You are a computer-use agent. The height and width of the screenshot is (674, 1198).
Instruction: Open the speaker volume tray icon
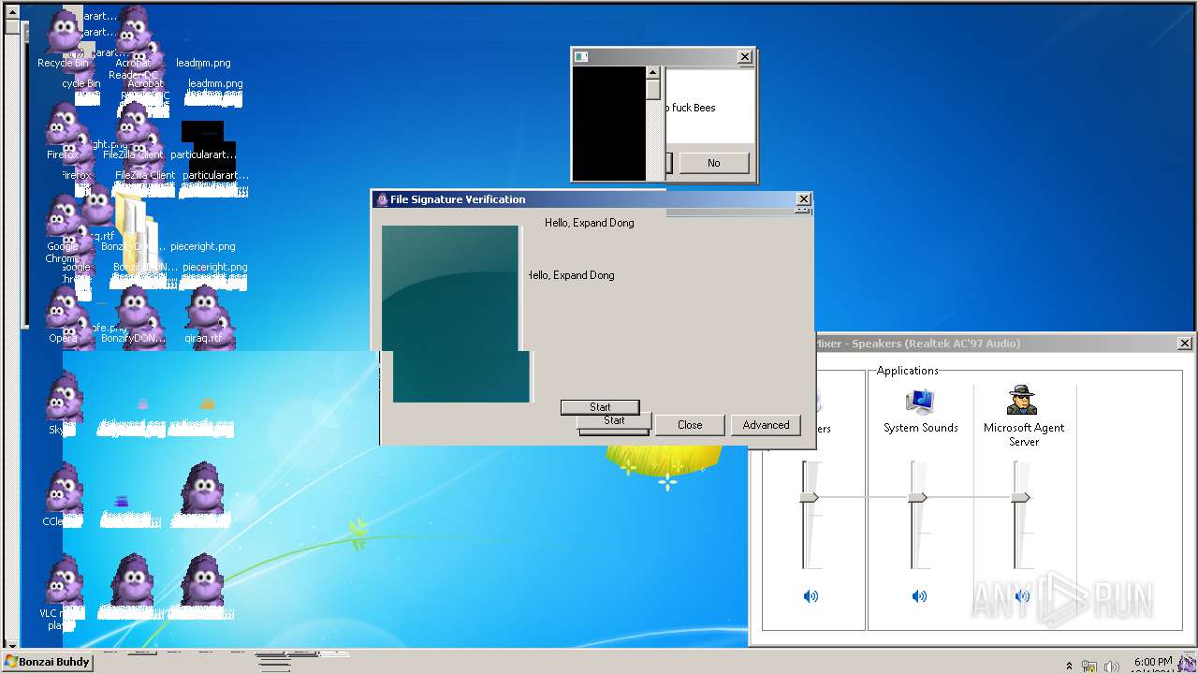[1111, 666]
